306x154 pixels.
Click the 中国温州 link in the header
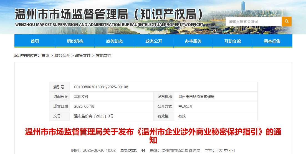[x=268, y=9]
